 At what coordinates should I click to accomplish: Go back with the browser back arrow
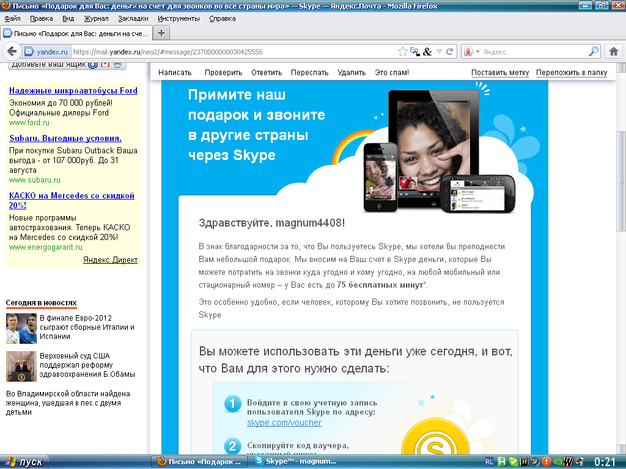pyautogui.click(x=12, y=51)
